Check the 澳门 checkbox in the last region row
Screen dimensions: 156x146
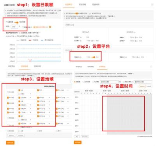57,131
